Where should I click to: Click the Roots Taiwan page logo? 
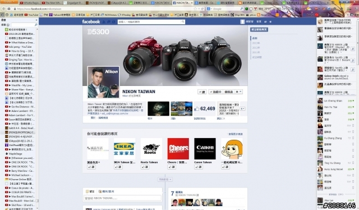click(x=151, y=149)
